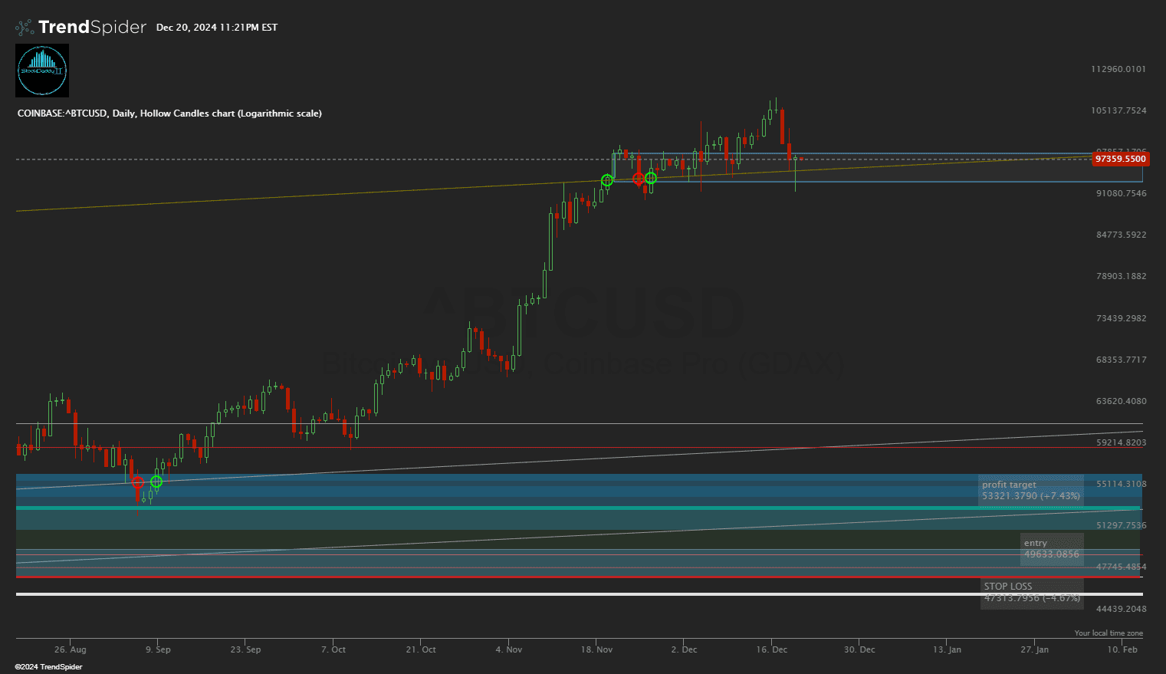The height and width of the screenshot is (674, 1166).
Task: Click the green circle right of the red November marker
Action: [651, 178]
